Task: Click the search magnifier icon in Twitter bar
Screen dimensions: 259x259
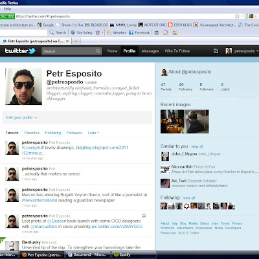Action: [x=98, y=51]
